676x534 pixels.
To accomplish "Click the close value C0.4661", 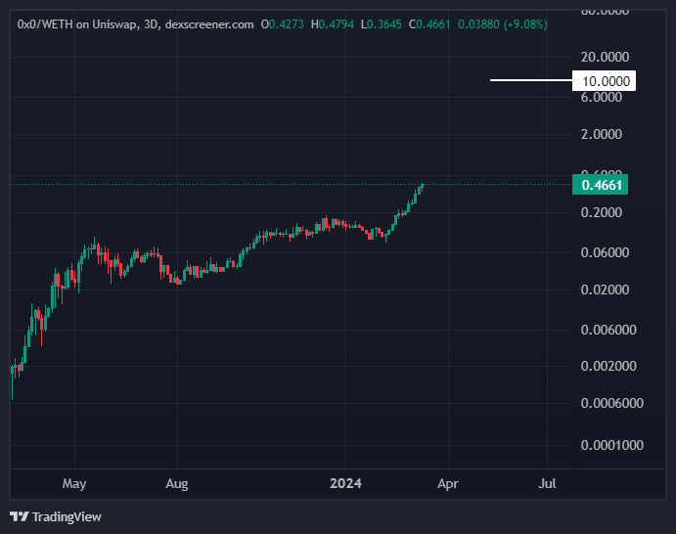I will pos(429,24).
